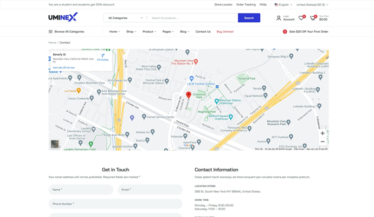
Task: Expand the All Categories dropdown
Action: (125, 18)
